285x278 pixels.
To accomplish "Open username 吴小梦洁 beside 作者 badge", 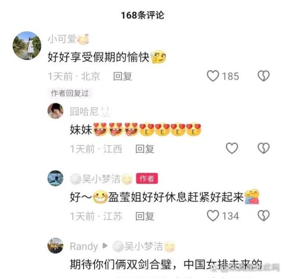I will [x=101, y=179].
